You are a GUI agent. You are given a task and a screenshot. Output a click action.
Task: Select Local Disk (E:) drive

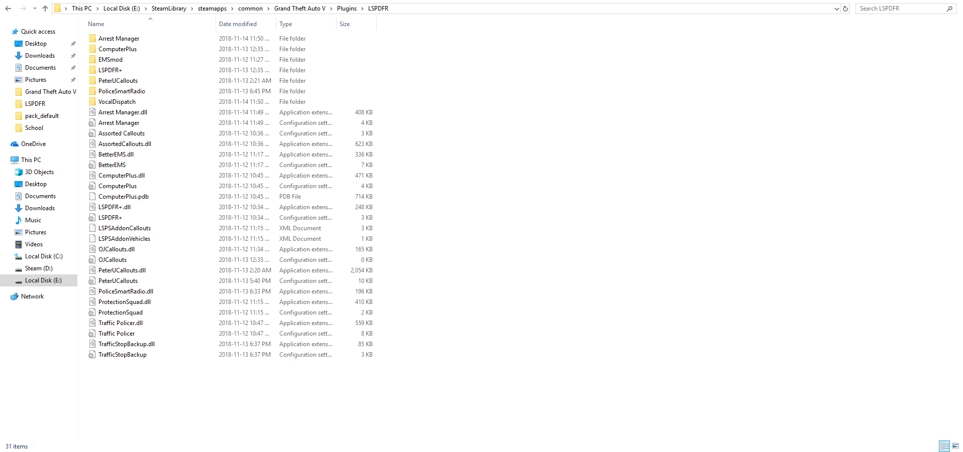click(x=43, y=280)
